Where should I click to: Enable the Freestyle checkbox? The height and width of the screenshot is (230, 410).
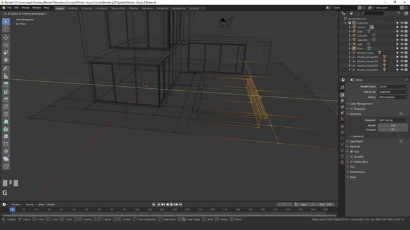tap(352, 109)
